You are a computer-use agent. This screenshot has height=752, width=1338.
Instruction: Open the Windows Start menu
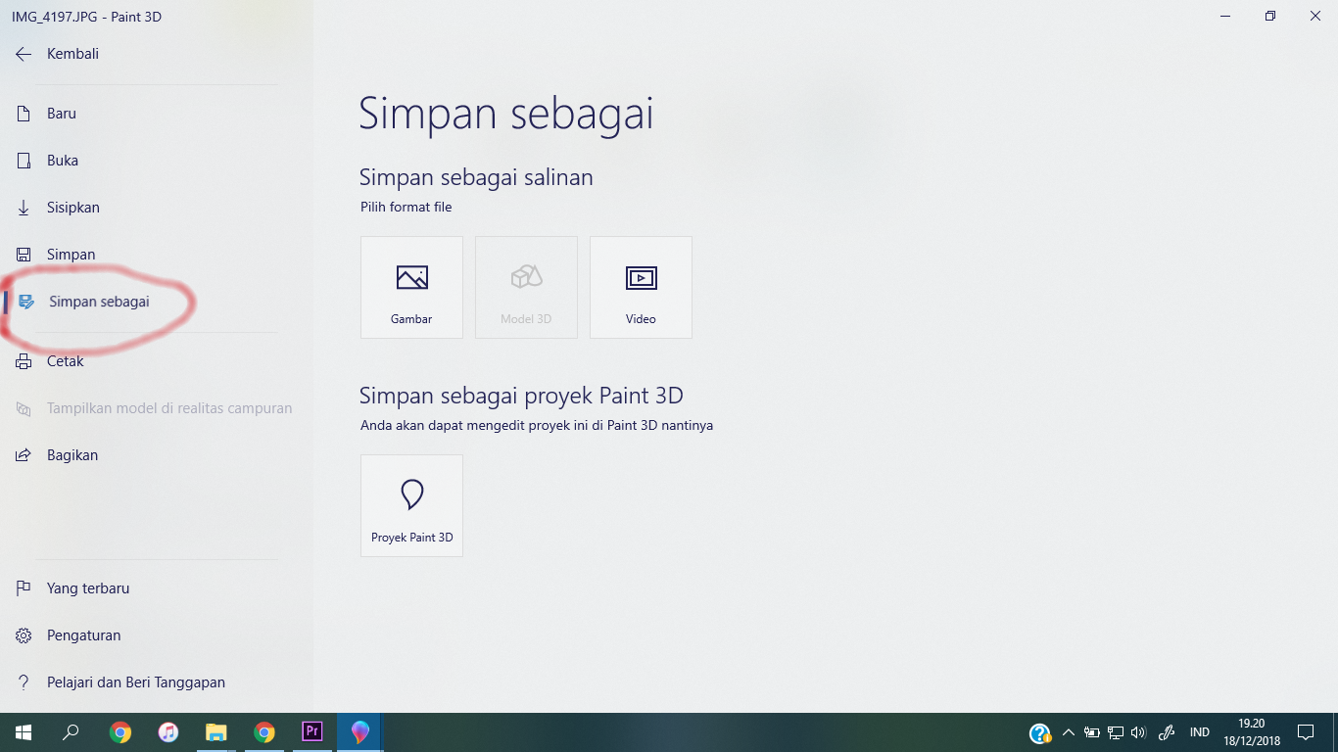tap(22, 732)
